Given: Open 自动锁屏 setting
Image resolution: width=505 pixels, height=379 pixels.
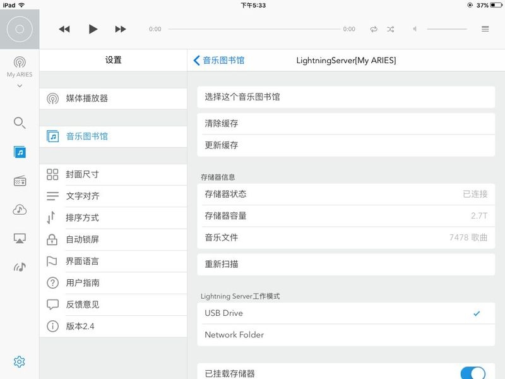Looking at the screenshot, I should click(113, 239).
